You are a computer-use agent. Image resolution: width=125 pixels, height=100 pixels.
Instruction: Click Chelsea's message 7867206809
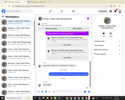(x=47, y=85)
